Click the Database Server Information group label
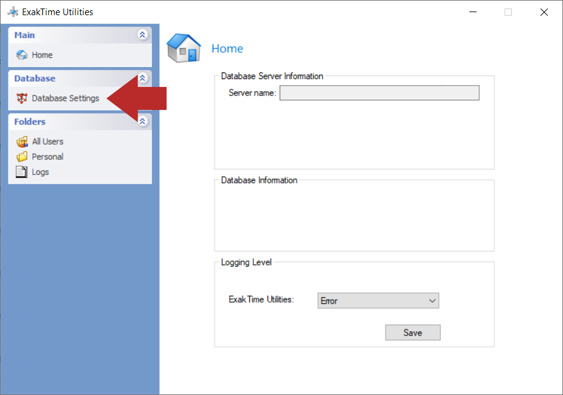Viewport: 563px width, 395px height. (272, 76)
